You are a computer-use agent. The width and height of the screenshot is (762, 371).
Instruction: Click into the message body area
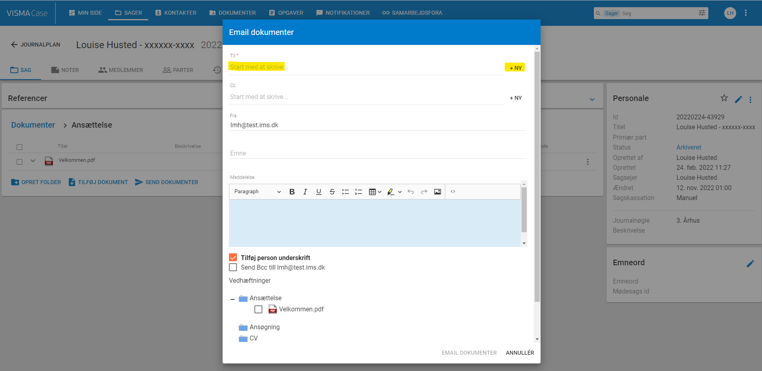point(374,223)
